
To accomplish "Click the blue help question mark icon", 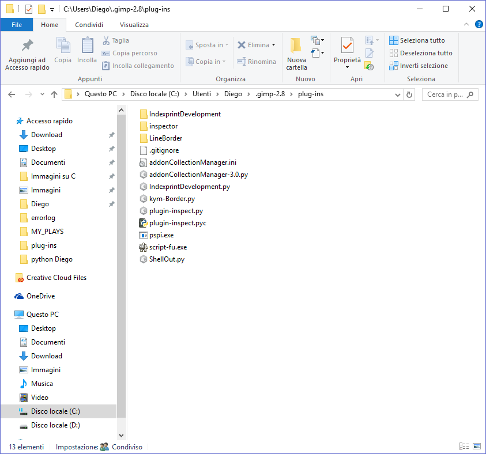I will click(x=479, y=24).
